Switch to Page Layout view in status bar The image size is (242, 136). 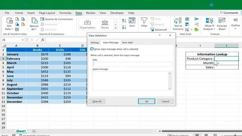206,135
